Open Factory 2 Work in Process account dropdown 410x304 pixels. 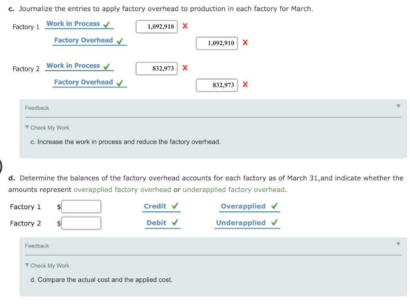pos(73,66)
